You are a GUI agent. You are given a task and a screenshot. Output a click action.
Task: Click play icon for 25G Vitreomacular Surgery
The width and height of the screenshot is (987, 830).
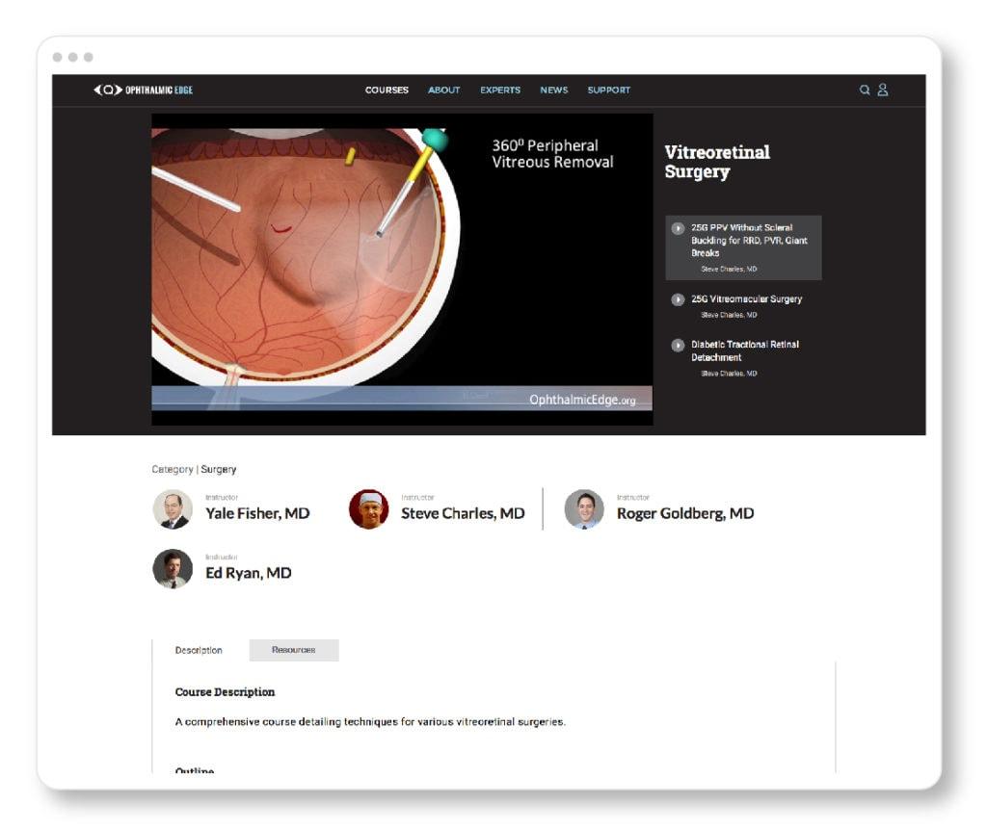[x=678, y=299]
